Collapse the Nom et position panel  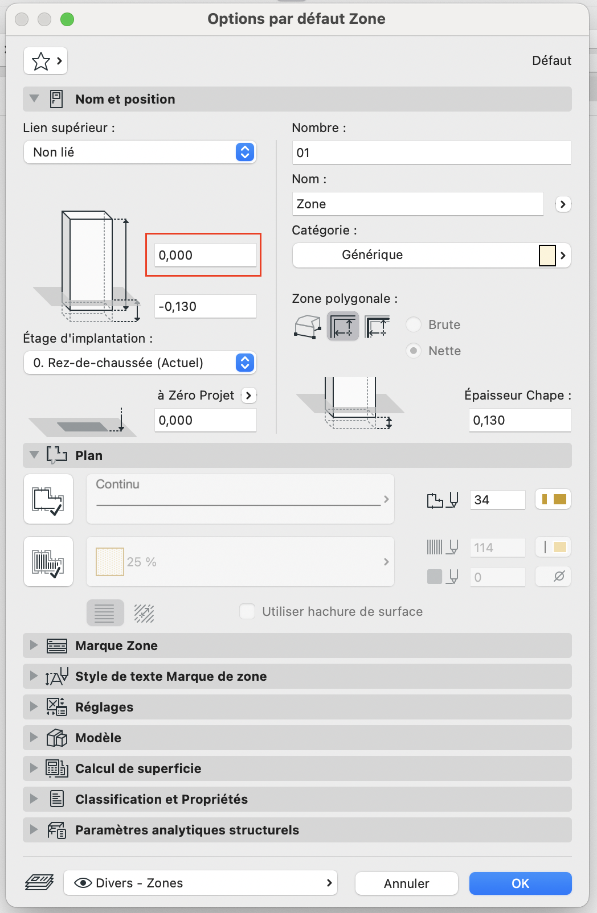point(34,99)
